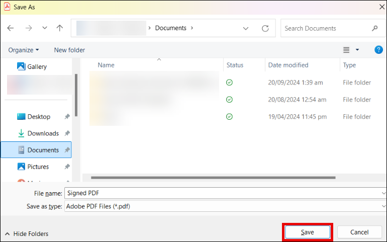Click the Save button

coord(307,232)
